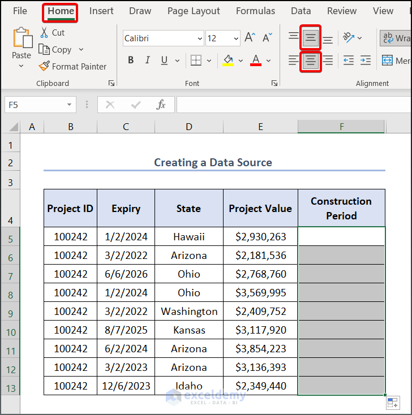The width and height of the screenshot is (412, 415).
Task: Click the Hawaii cell
Action: (189, 236)
